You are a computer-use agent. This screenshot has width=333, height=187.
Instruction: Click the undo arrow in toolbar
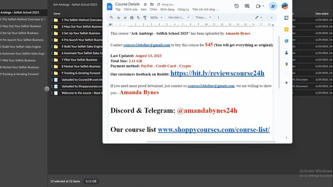(118, 18)
